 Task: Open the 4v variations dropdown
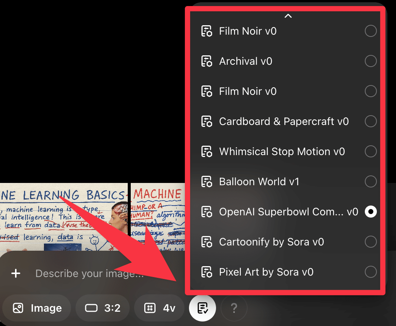click(160, 308)
